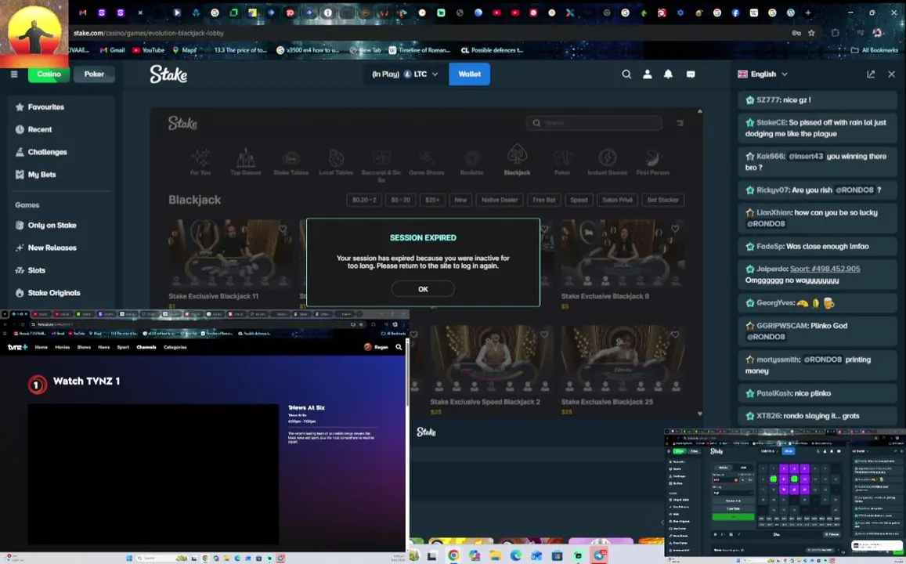The image size is (906, 564).
Task: Select the Top Games lobby category
Action: click(246, 162)
